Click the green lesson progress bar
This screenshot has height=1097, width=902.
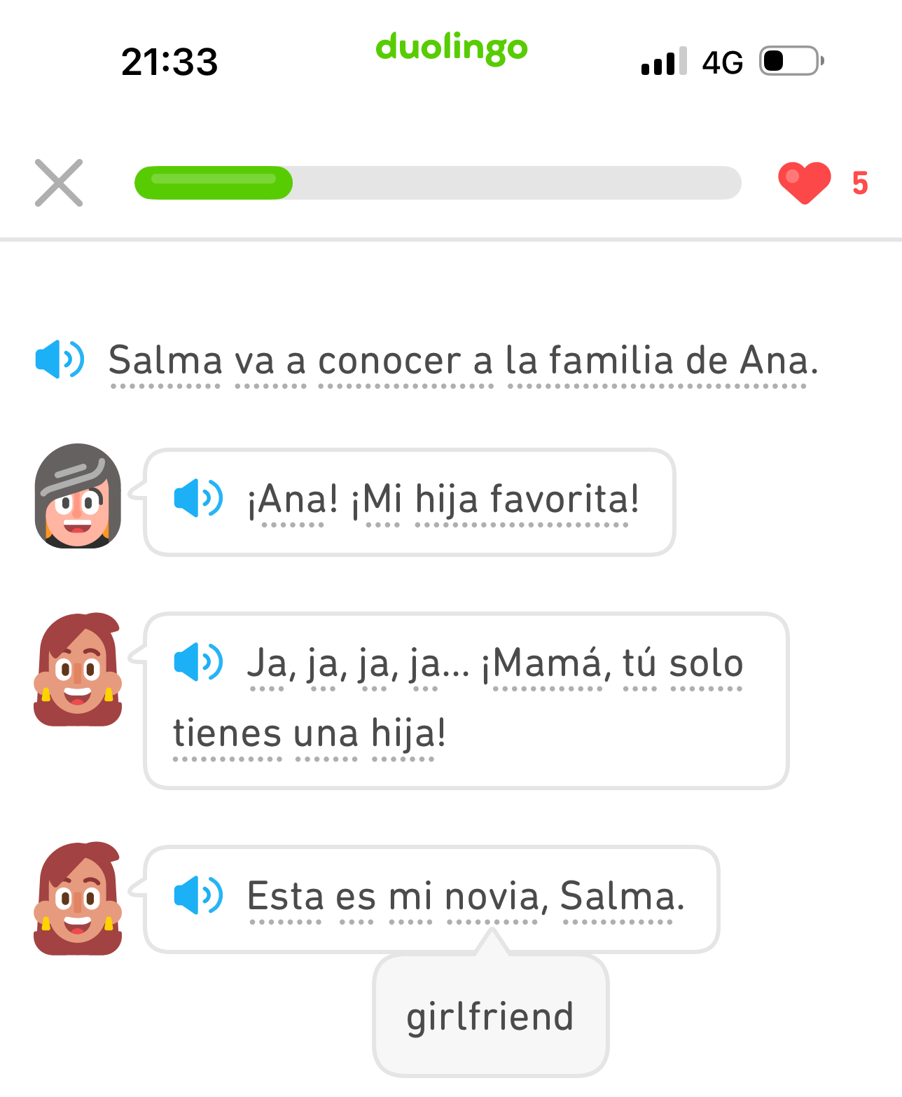tap(438, 183)
